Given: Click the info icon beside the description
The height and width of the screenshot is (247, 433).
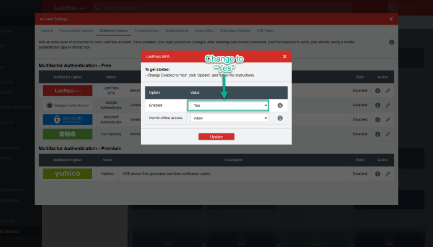Looking at the screenshot, I should point(392,43).
